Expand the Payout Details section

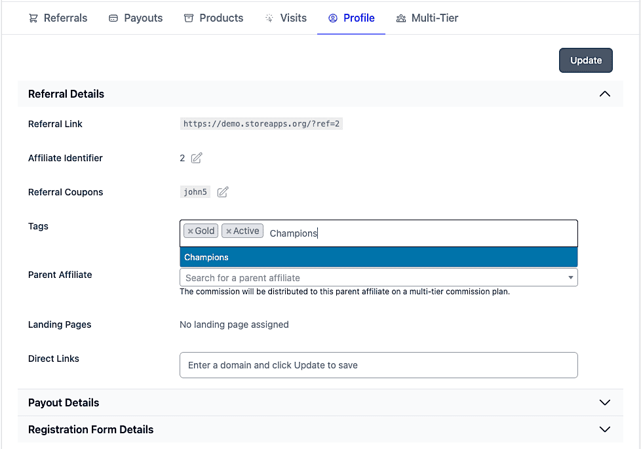click(604, 402)
